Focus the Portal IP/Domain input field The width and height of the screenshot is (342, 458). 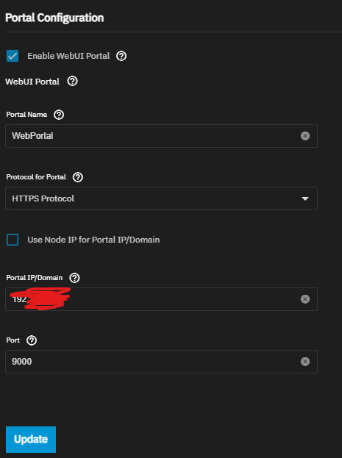pos(161,299)
